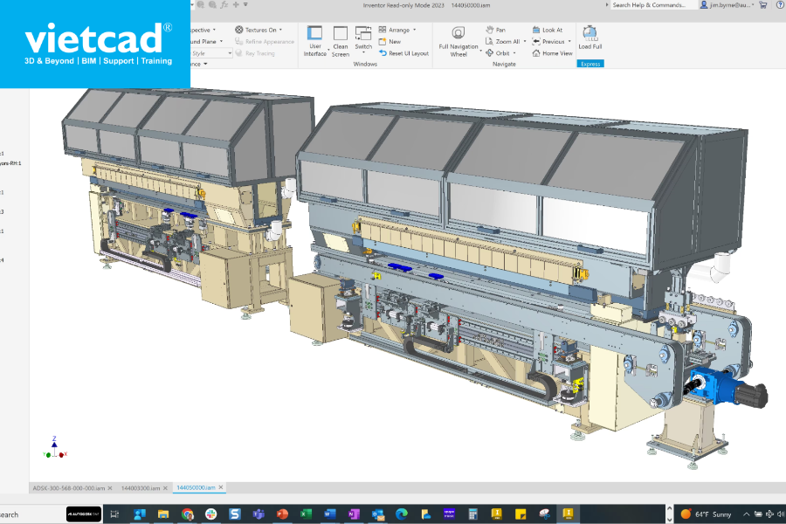Image resolution: width=786 pixels, height=524 pixels.
Task: Click the plus icon in quick access toolbar
Action: [x=236, y=4]
